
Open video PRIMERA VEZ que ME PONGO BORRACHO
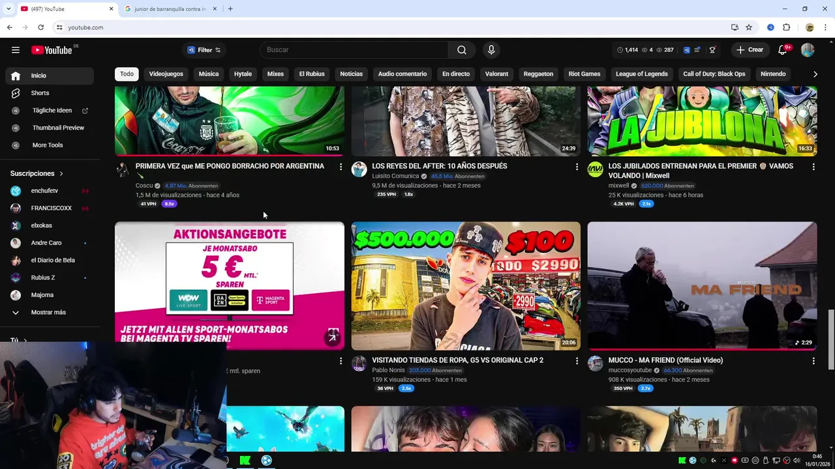(x=230, y=166)
